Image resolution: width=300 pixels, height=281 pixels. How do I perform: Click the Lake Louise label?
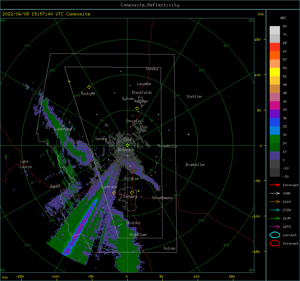click(x=26, y=164)
